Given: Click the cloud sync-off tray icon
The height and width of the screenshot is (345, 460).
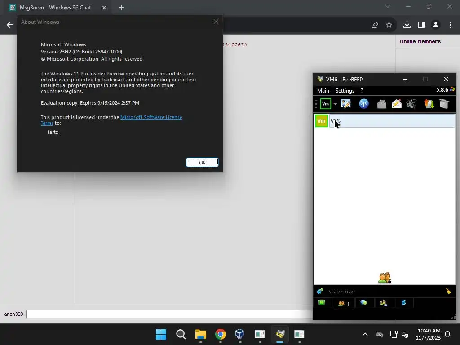Looking at the screenshot, I should [380, 334].
